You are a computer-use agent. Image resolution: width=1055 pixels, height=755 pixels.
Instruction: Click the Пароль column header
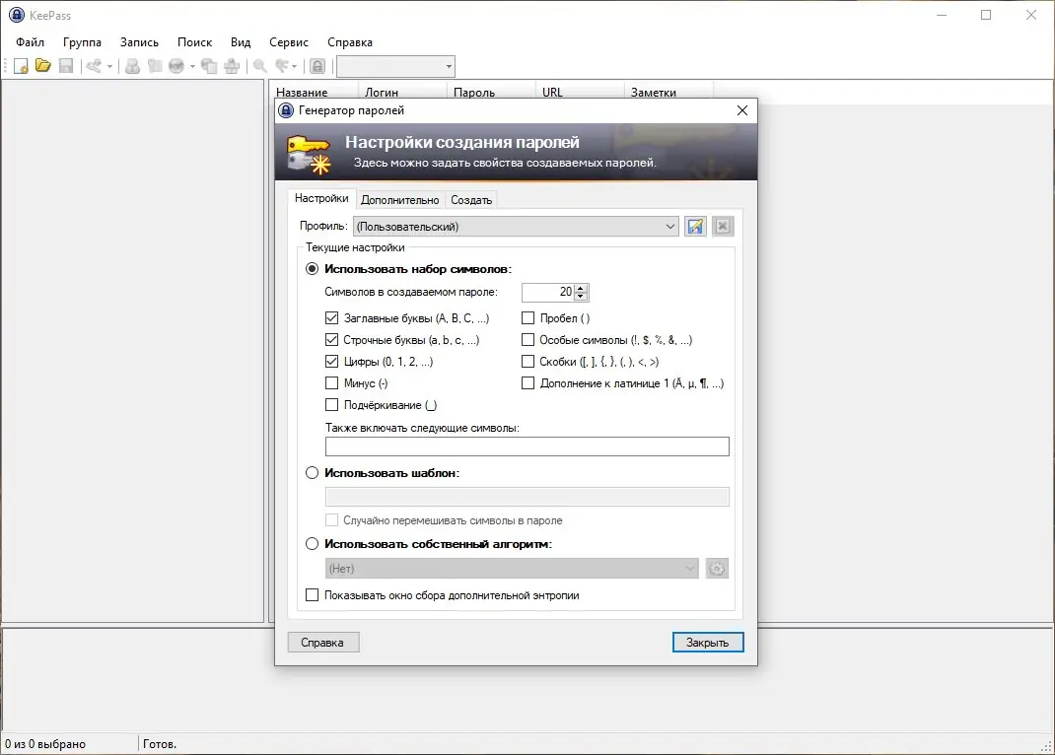[x=491, y=92]
